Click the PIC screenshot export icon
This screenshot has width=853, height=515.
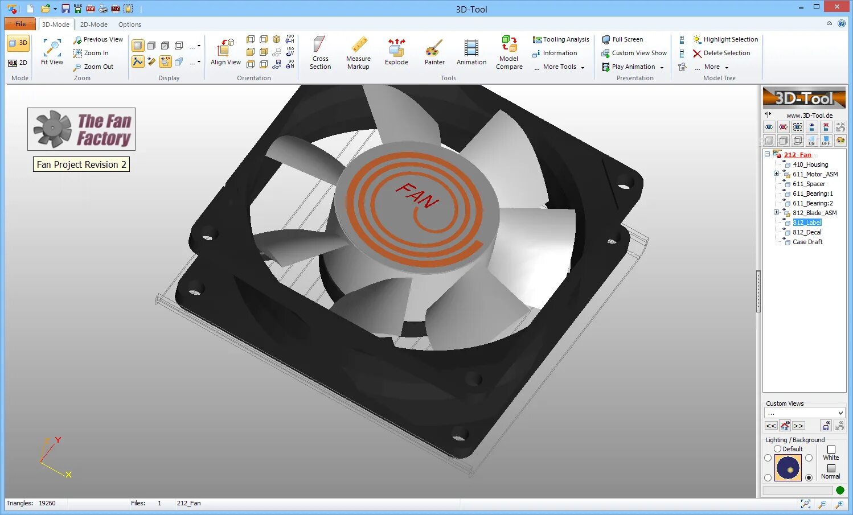[116, 9]
